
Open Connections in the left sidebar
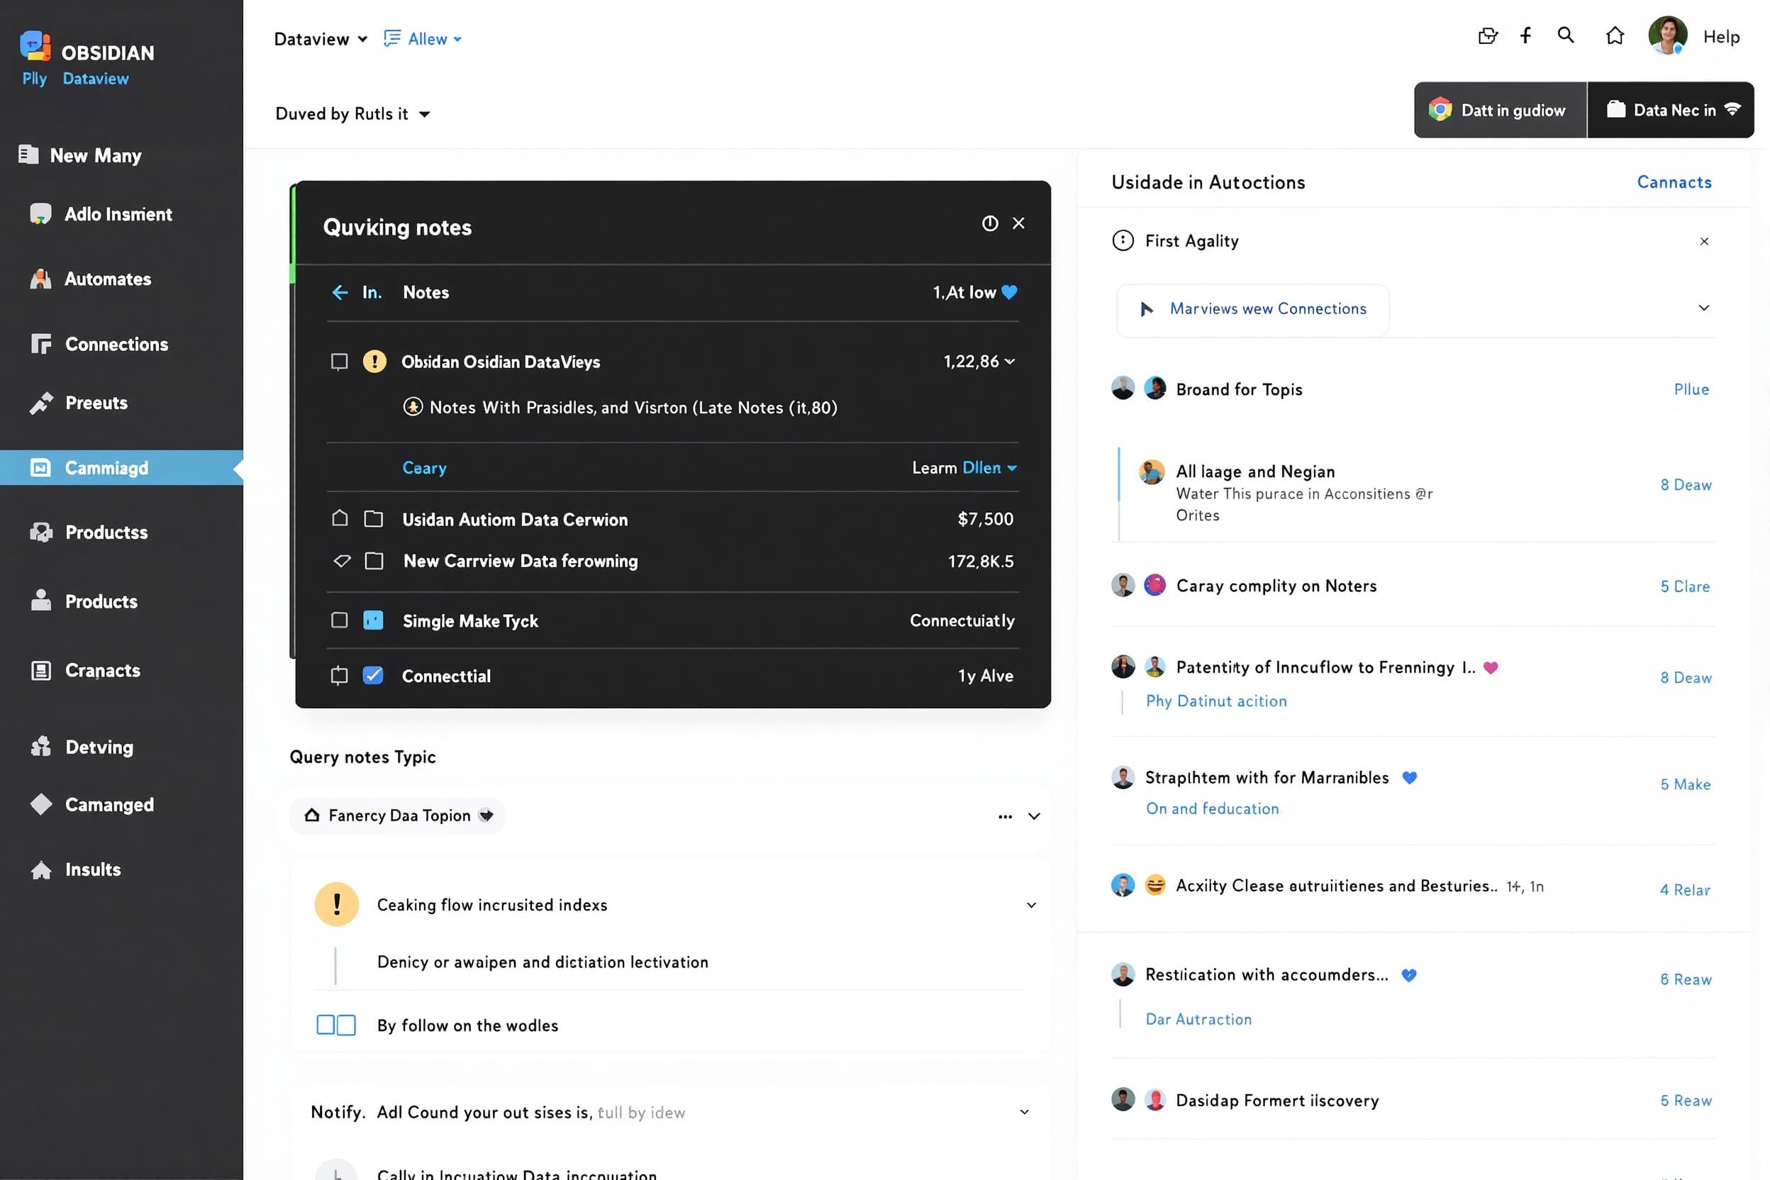click(116, 344)
